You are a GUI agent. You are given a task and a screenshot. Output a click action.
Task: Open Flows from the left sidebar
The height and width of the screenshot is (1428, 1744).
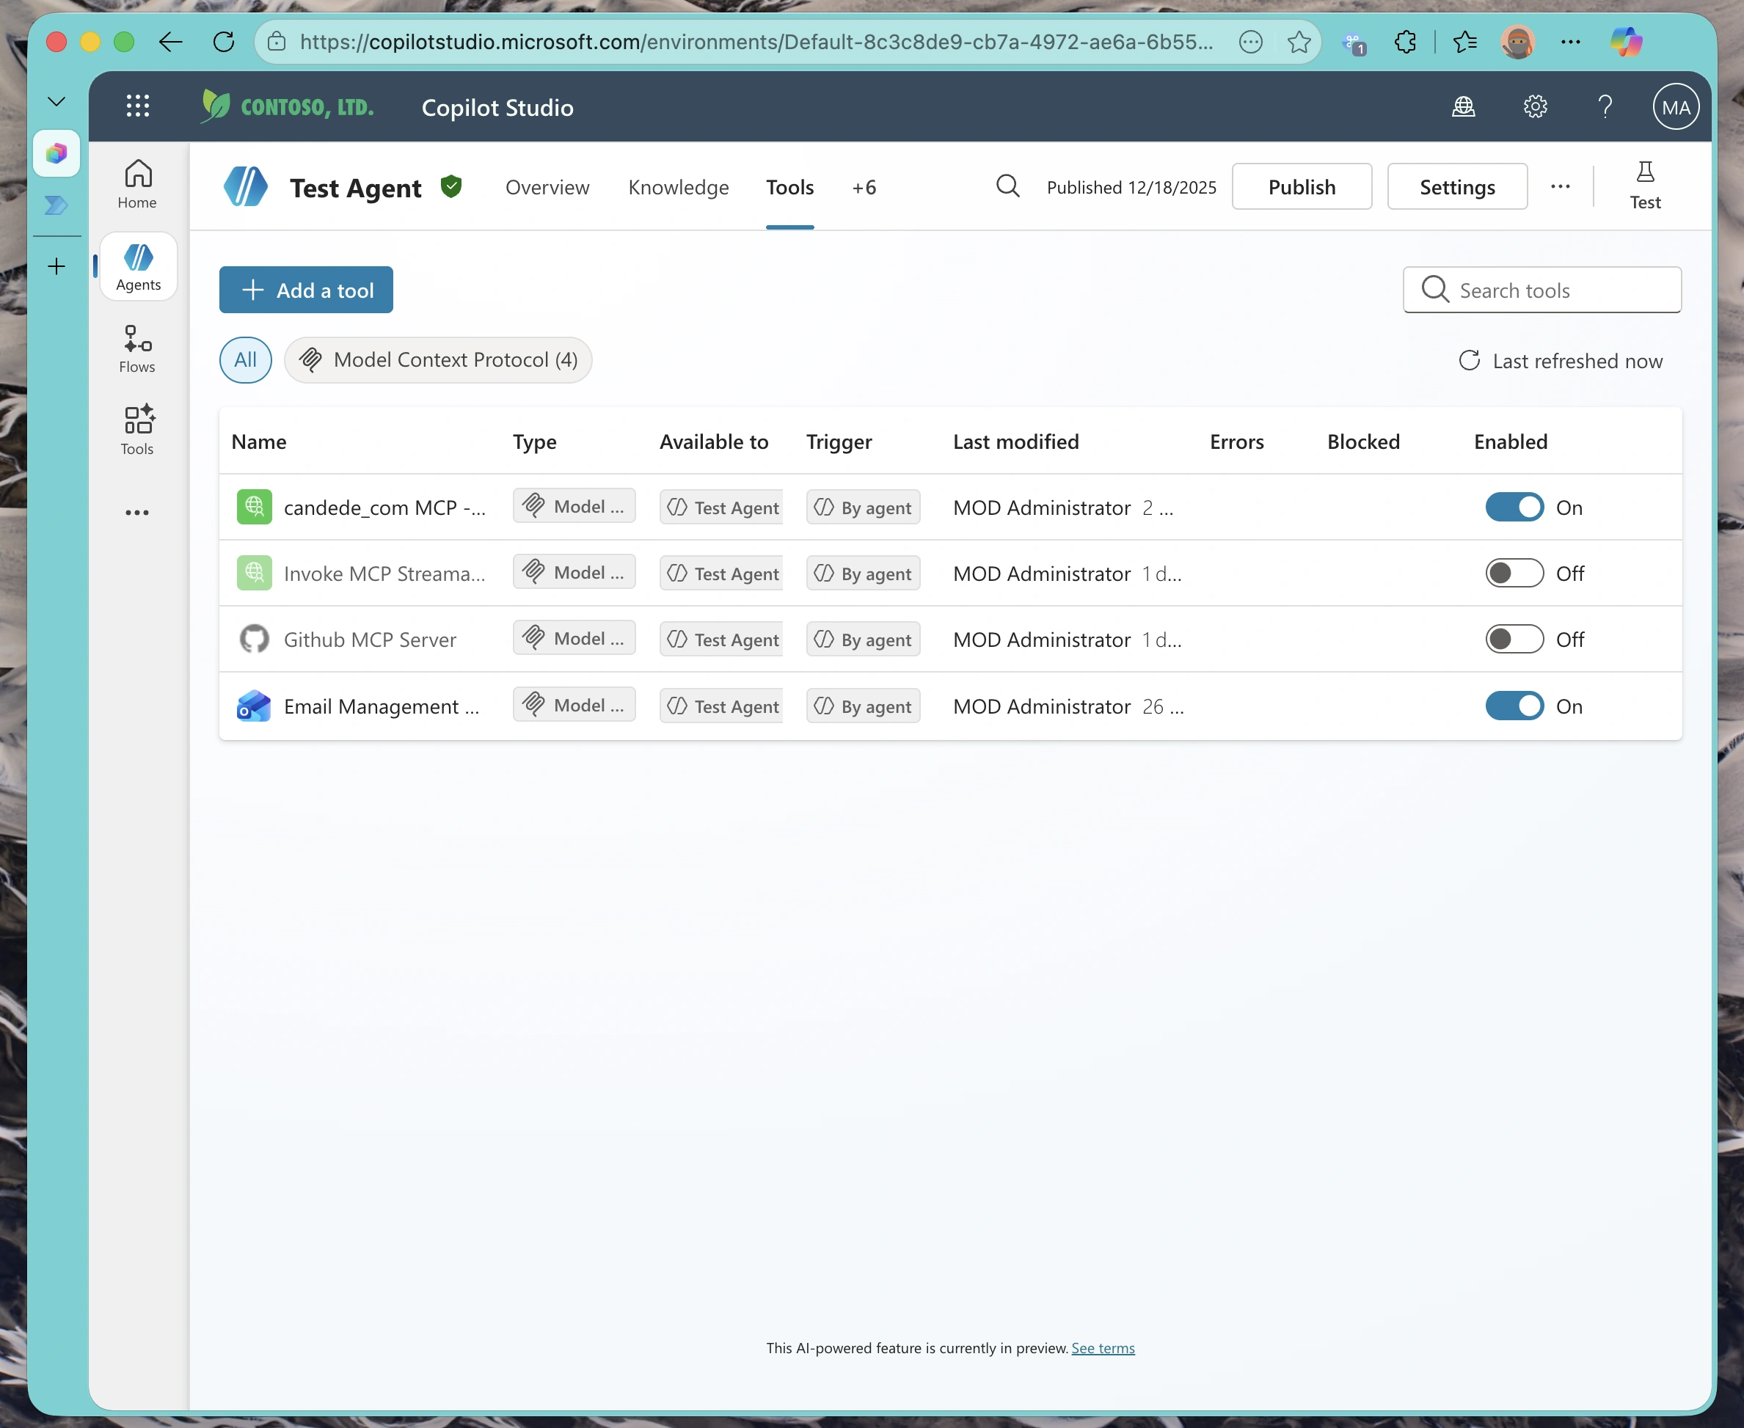(136, 347)
